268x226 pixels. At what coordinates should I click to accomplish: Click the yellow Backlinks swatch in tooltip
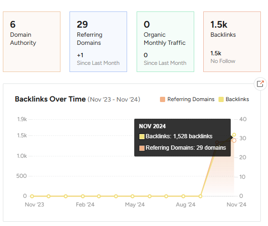(x=142, y=137)
